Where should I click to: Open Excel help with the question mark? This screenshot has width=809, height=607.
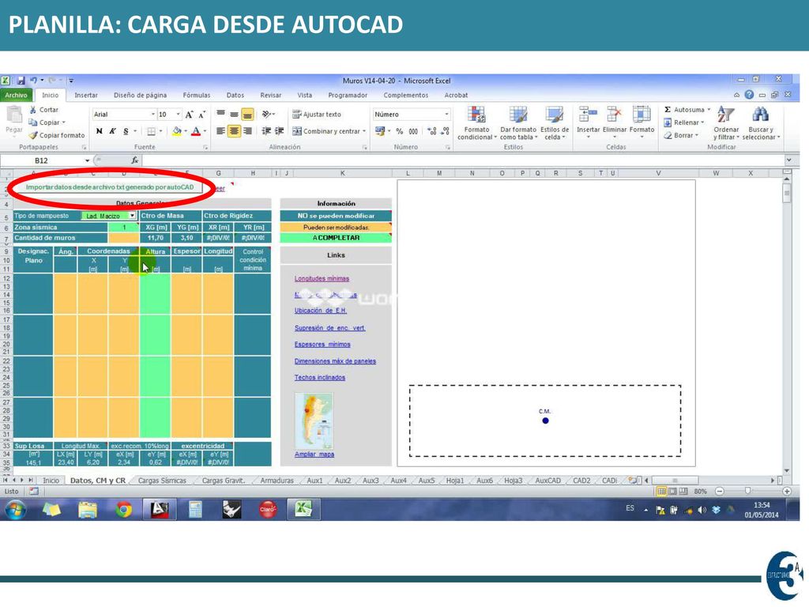tap(749, 95)
